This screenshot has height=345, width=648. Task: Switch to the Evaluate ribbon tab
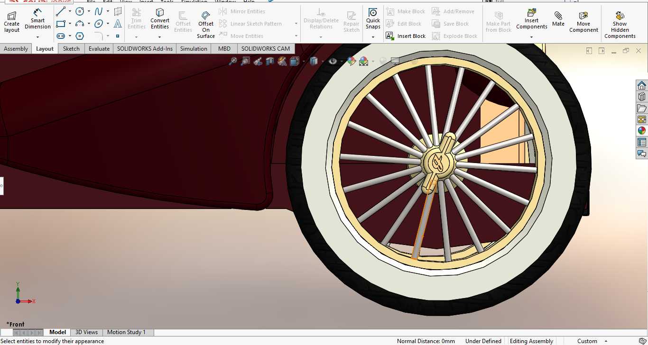[99, 49]
